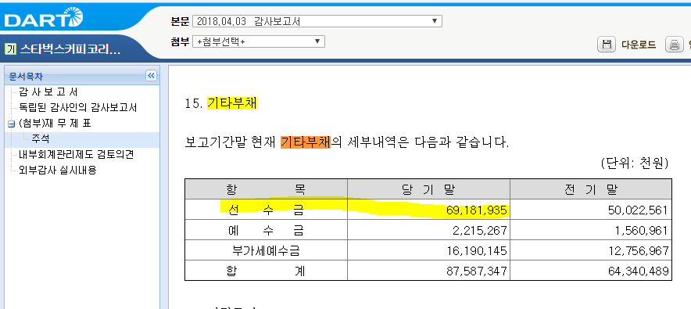Click the highlighted heading 15. 기타부채
Viewport: 691px width, 309px height.
220,103
